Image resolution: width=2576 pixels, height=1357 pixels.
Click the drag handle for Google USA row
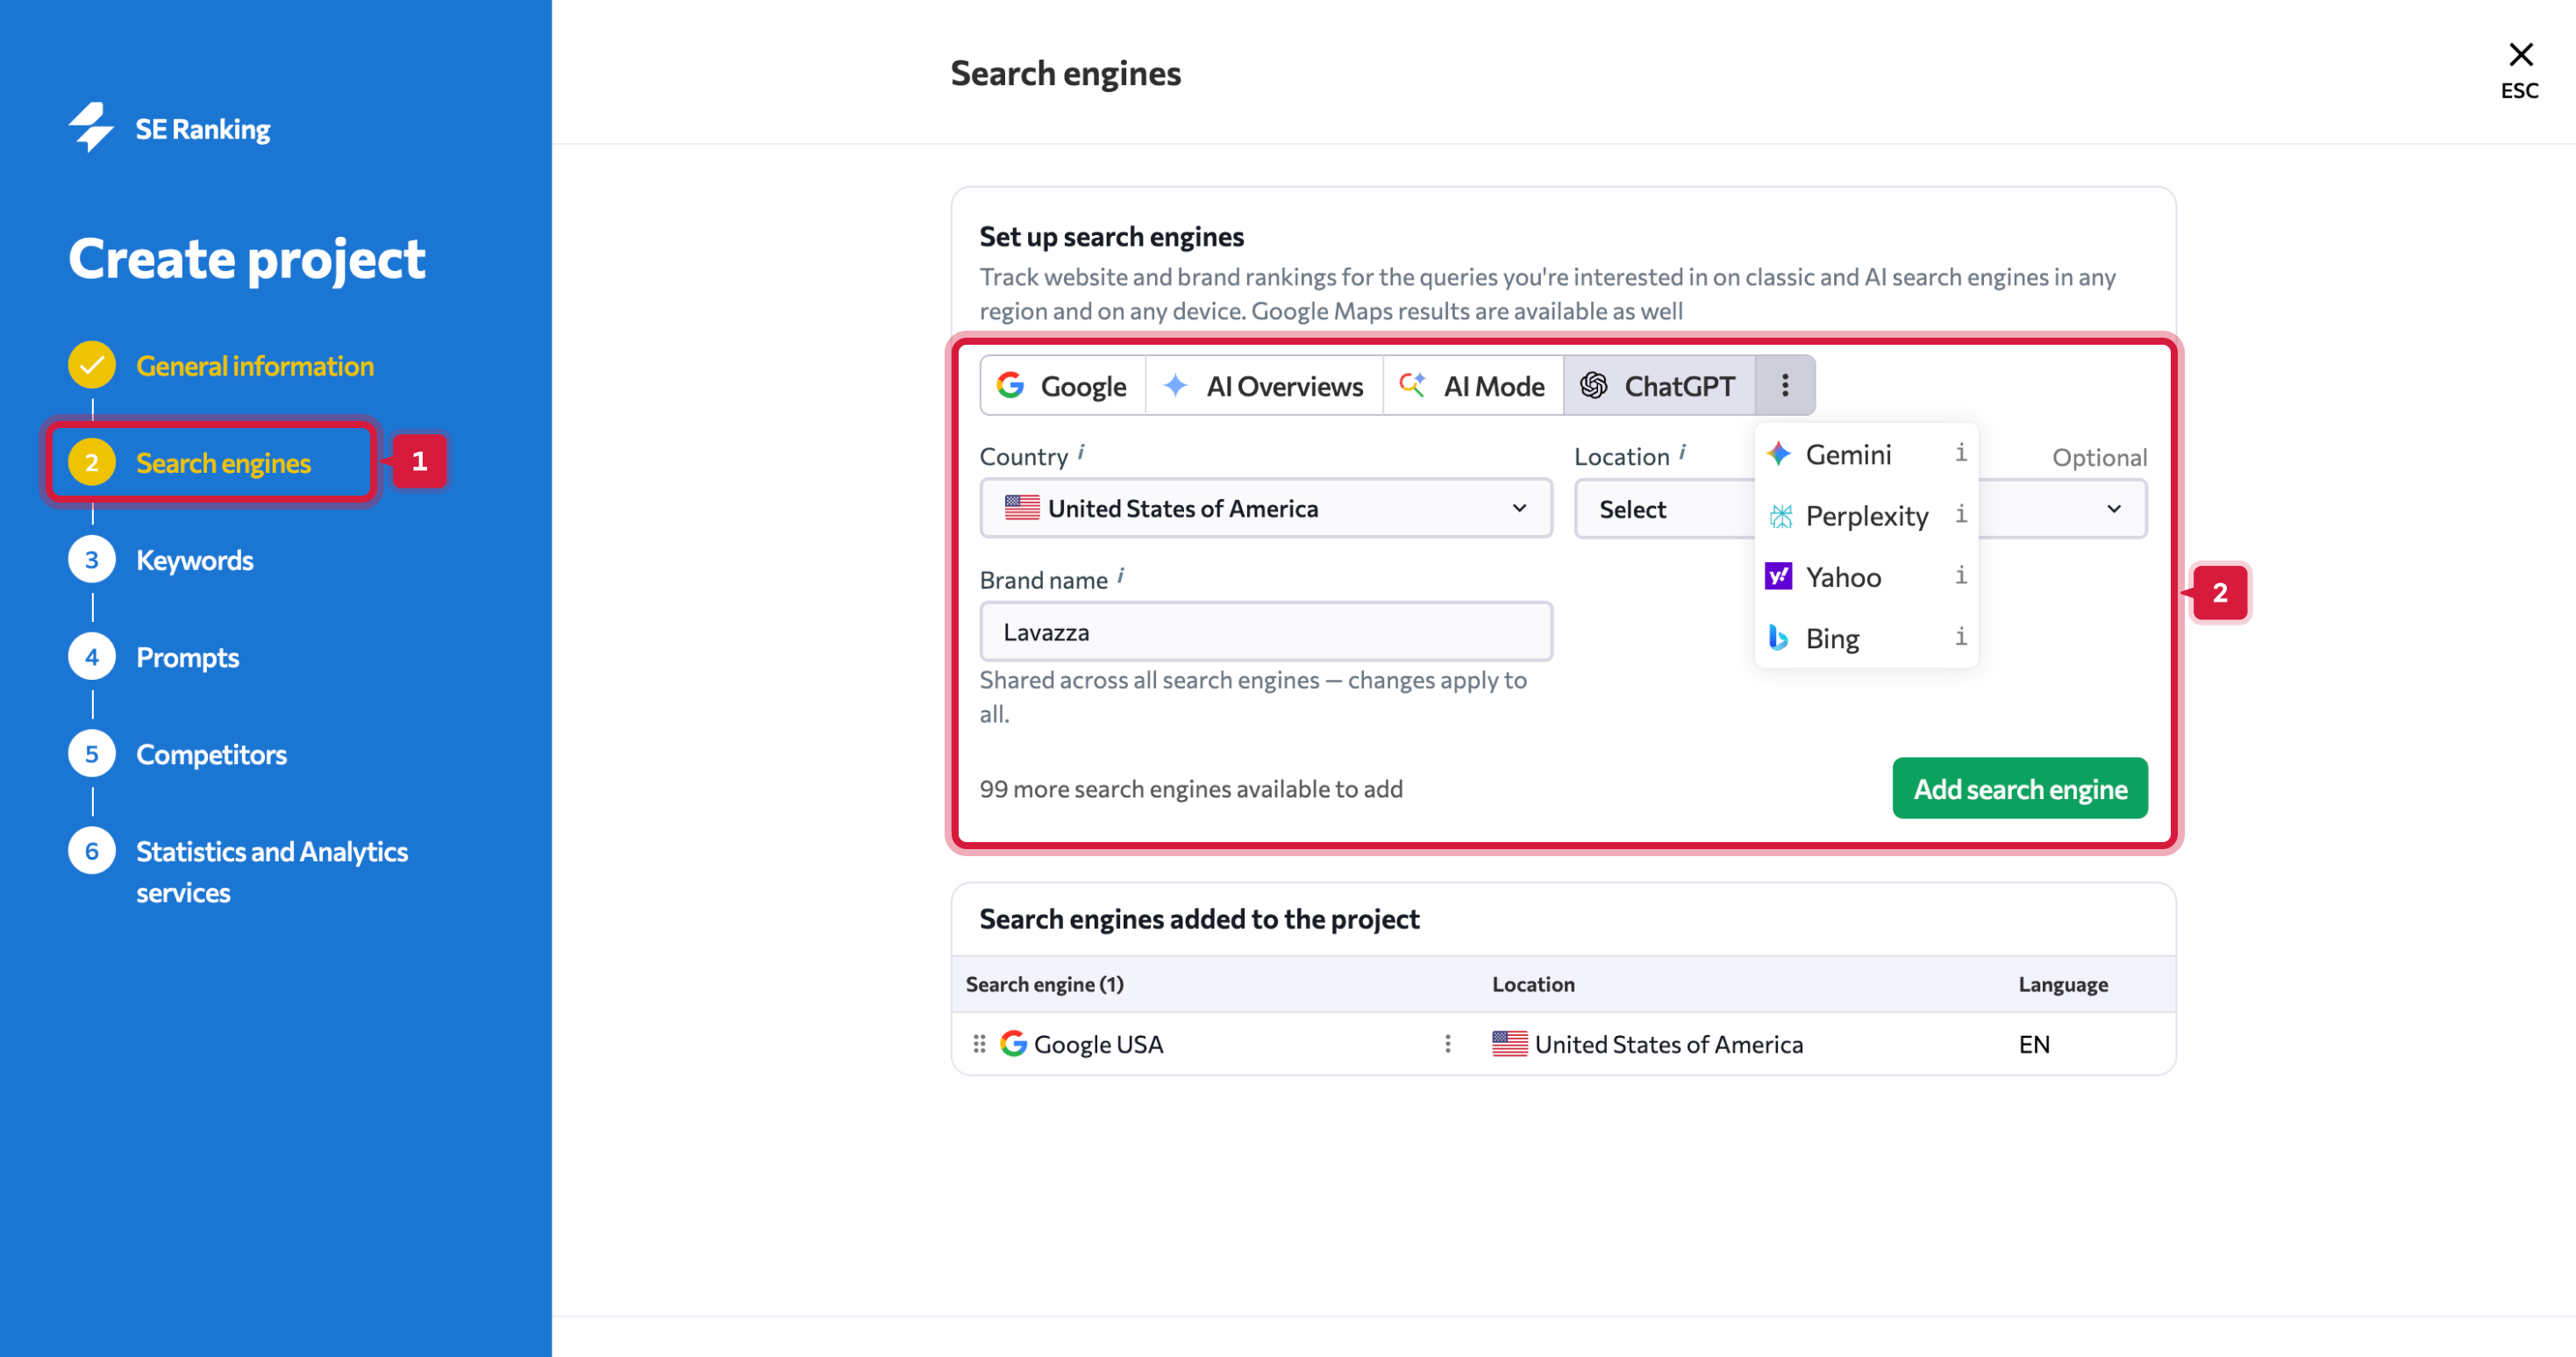pyautogui.click(x=979, y=1044)
